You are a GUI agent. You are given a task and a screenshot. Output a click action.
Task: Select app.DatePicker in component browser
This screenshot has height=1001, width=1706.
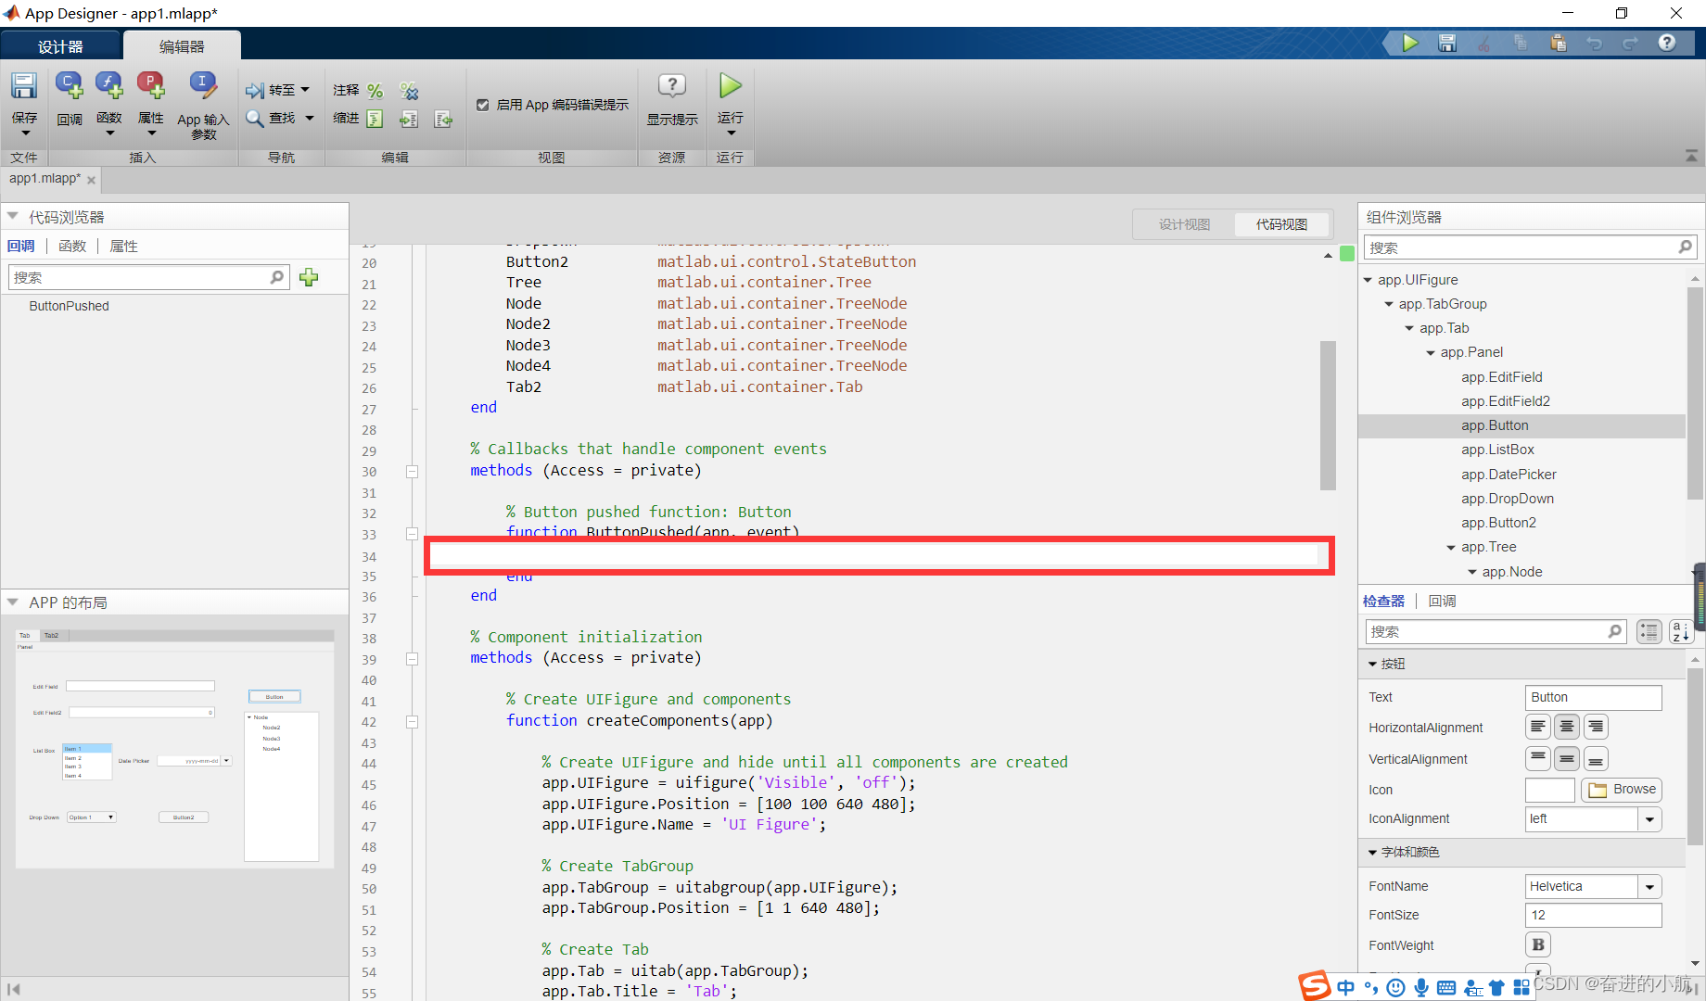pyautogui.click(x=1509, y=475)
